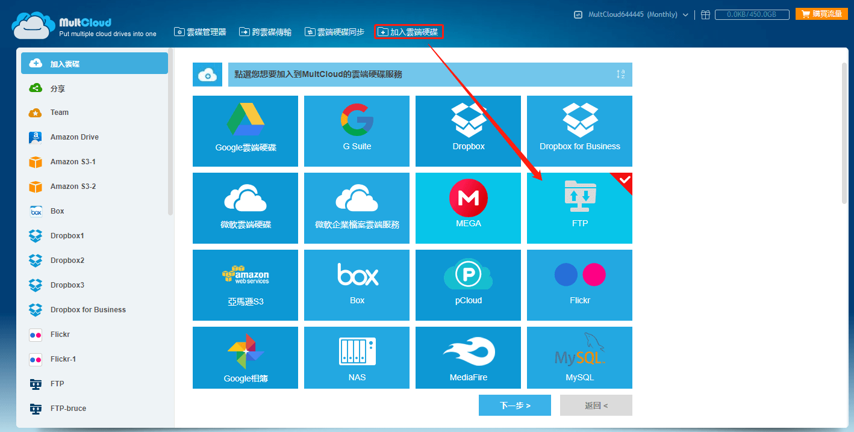Click the MultCloud logo
Viewport: 854px width, 432px height.
pyautogui.click(x=84, y=25)
